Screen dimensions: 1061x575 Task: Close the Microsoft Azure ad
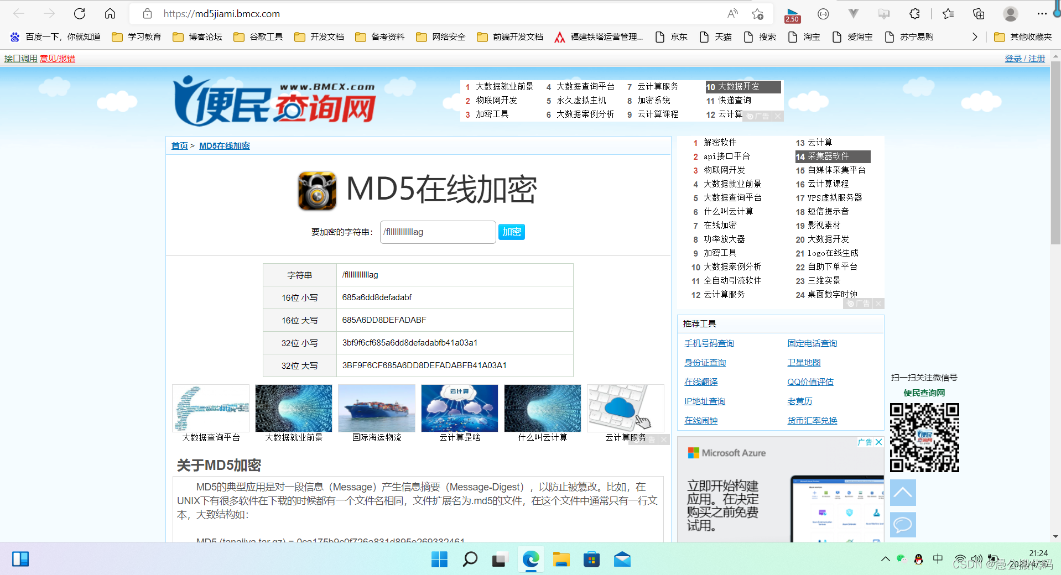click(x=878, y=442)
